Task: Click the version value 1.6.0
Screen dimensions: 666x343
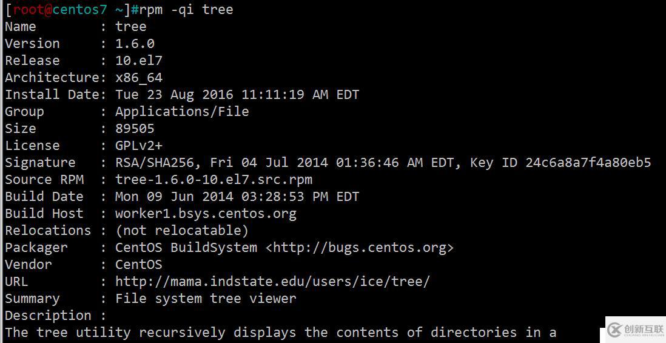Action: pos(135,43)
